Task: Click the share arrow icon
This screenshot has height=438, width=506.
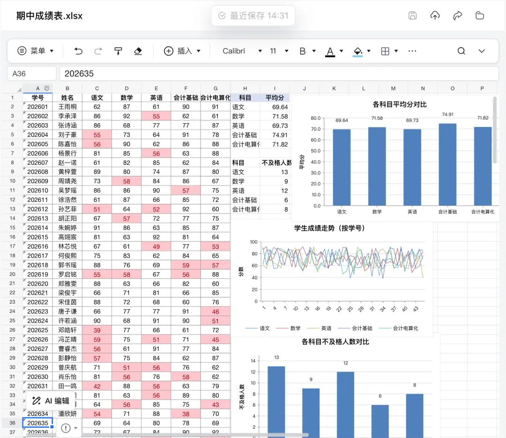Action: coord(458,15)
